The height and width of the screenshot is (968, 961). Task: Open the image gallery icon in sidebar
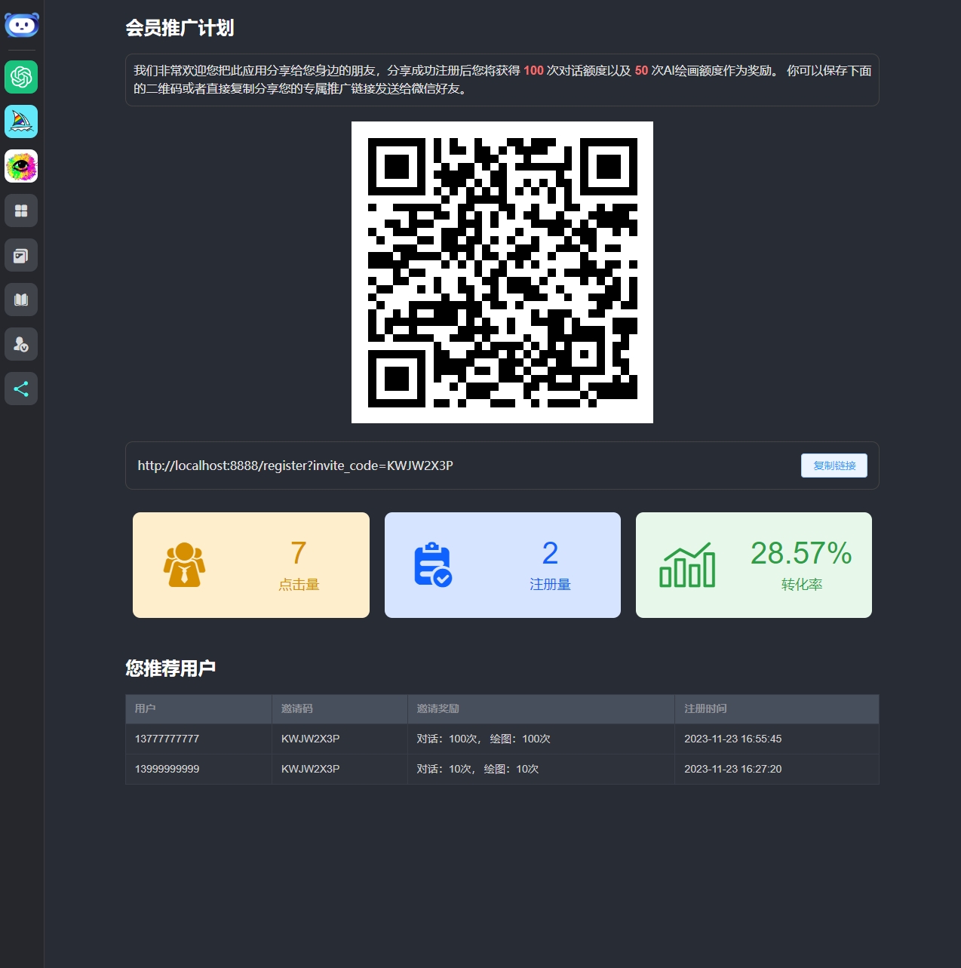tap(21, 255)
